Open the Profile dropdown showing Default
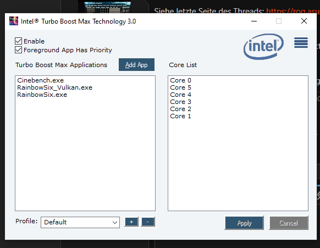This screenshot has height=248, width=320. pyautogui.click(x=80, y=222)
